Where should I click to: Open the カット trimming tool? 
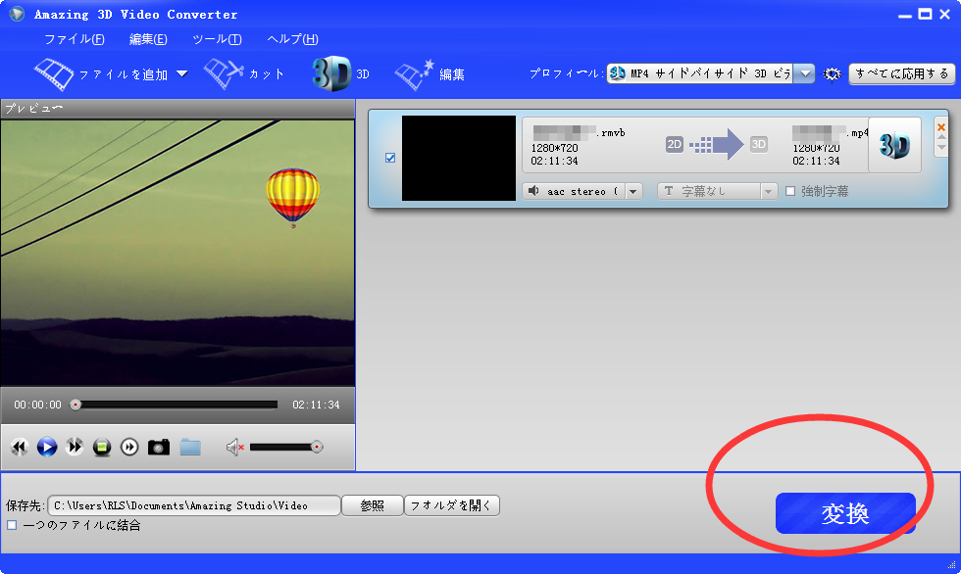pyautogui.click(x=224, y=73)
